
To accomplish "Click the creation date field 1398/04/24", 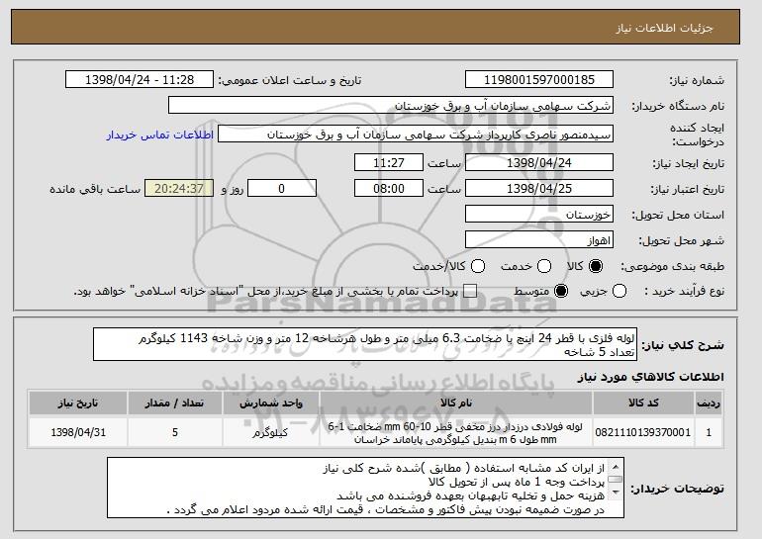I will coord(539,162).
